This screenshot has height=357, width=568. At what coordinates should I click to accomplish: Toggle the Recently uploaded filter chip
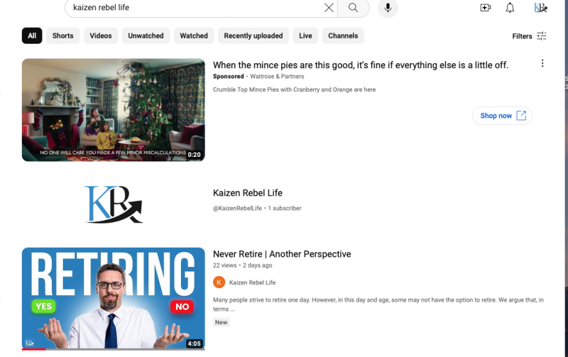click(253, 36)
